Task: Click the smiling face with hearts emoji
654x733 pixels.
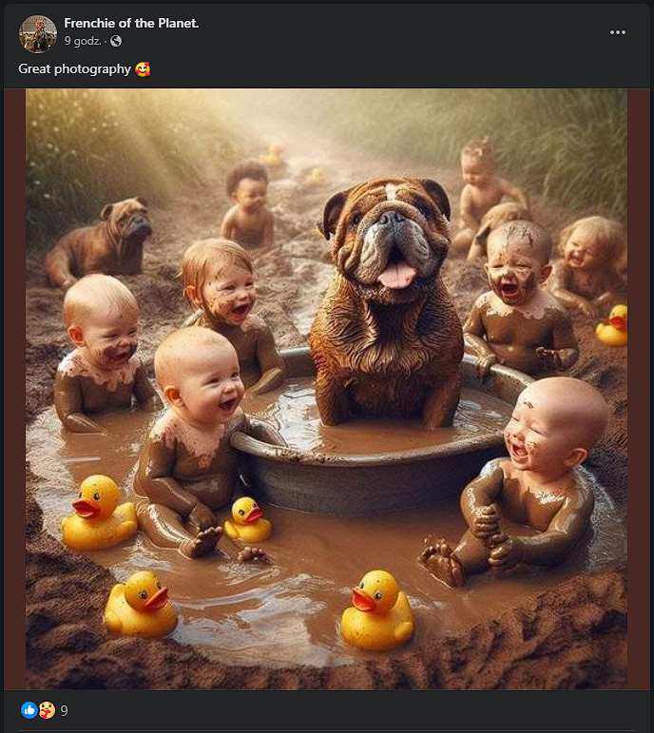Action: click(143, 69)
